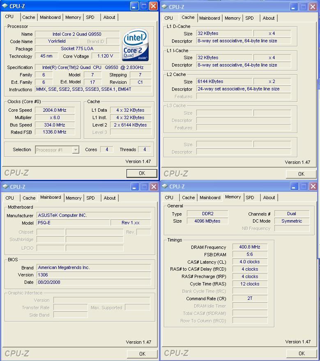Click the Bus Speed value 334.0 MHz
This screenshot has height=361, width=320.
click(55, 125)
